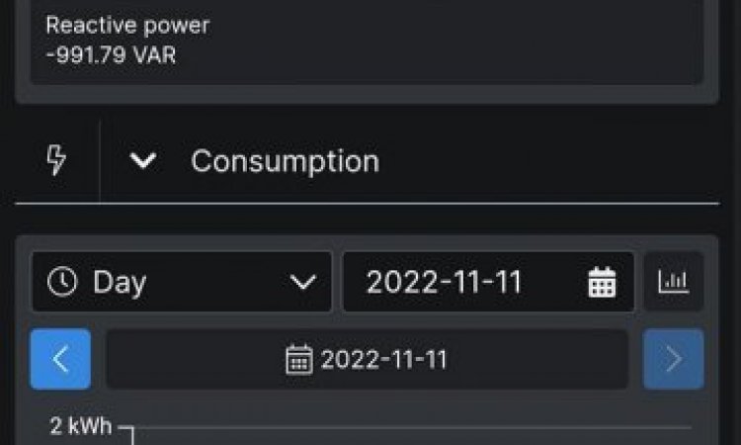Collapse the Consumption section with its chevron

142,161
